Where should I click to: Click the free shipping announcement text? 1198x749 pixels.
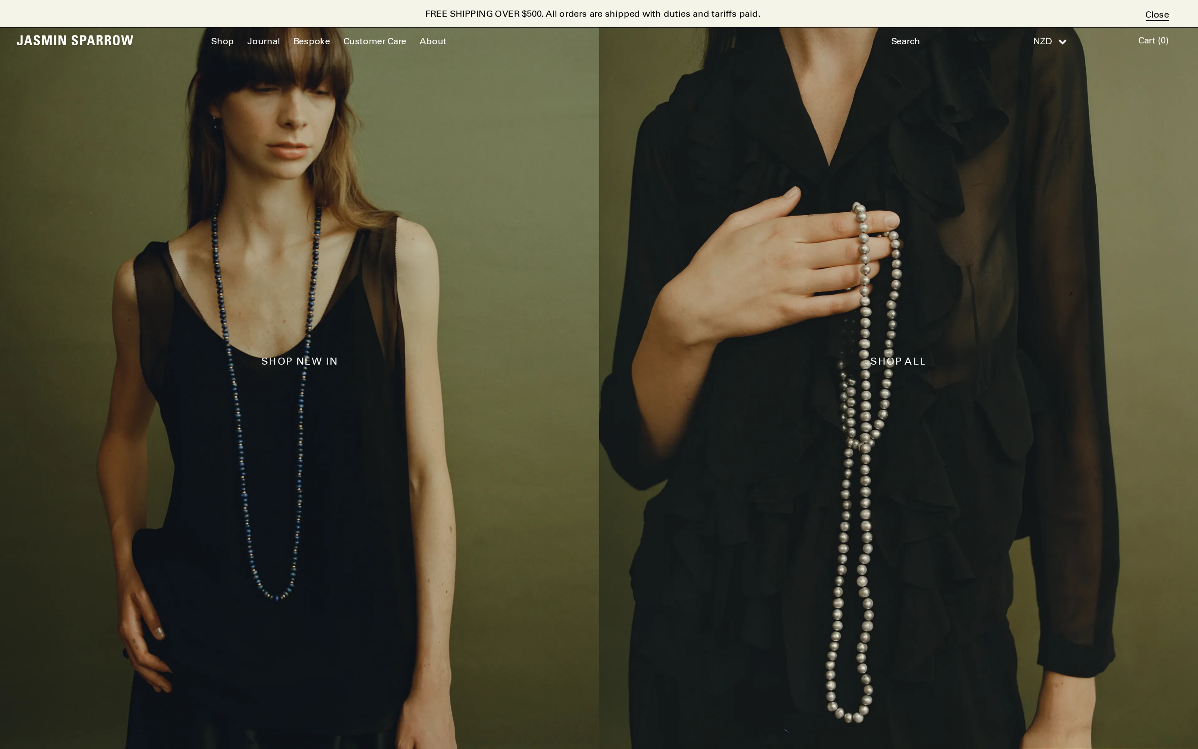[x=592, y=14]
